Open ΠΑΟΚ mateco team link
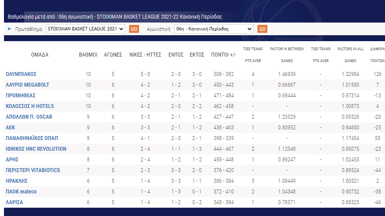385x216 pixels. [21, 191]
